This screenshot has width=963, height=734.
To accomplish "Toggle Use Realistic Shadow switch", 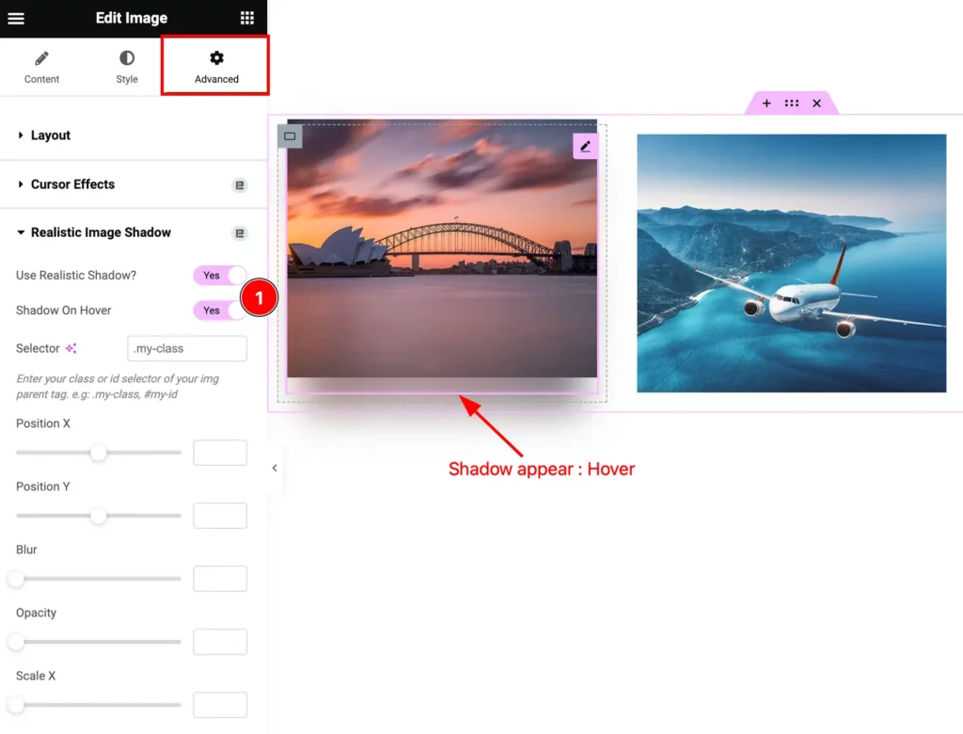I will coord(220,276).
